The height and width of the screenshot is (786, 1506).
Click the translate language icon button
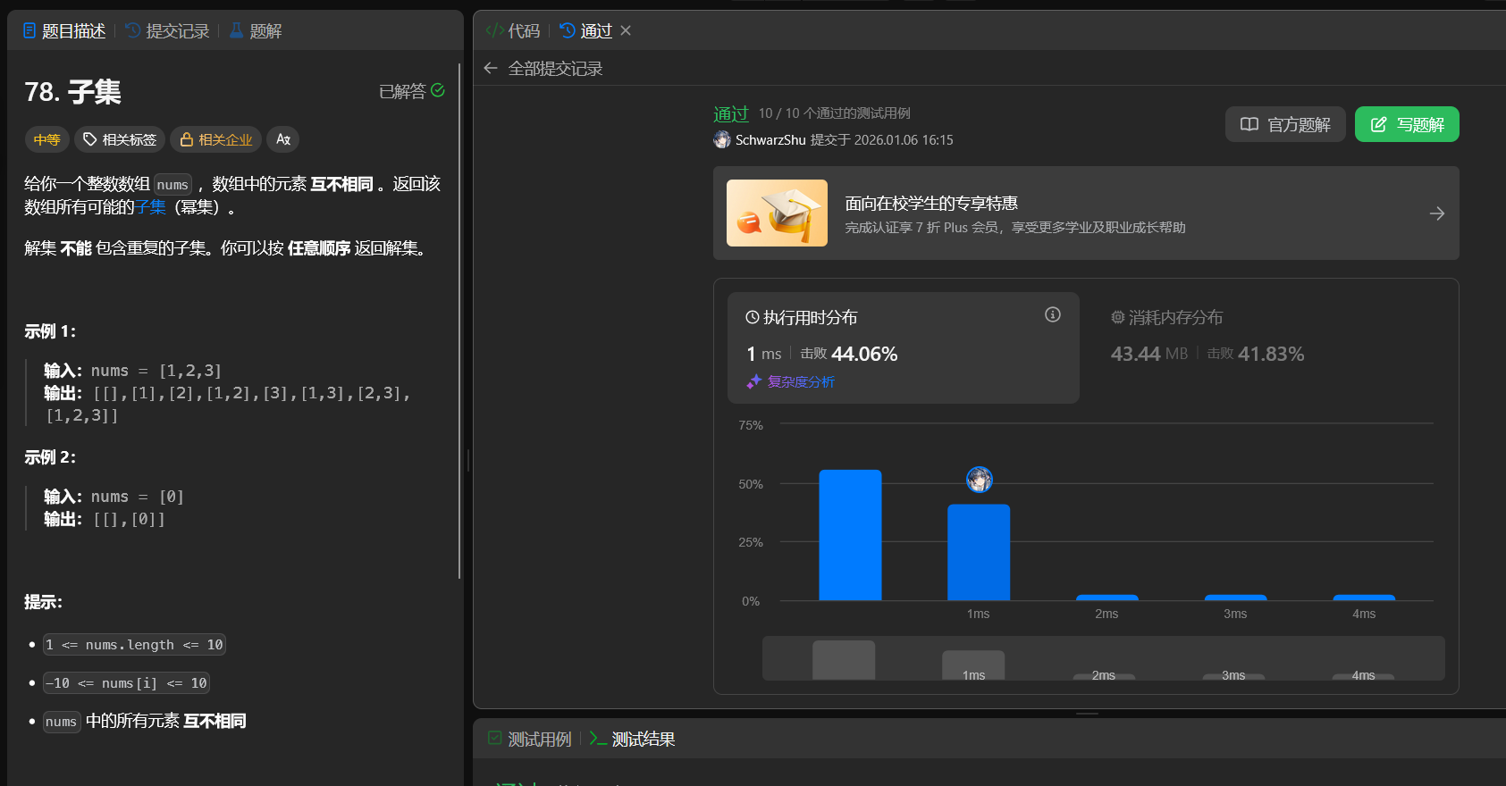(x=282, y=139)
